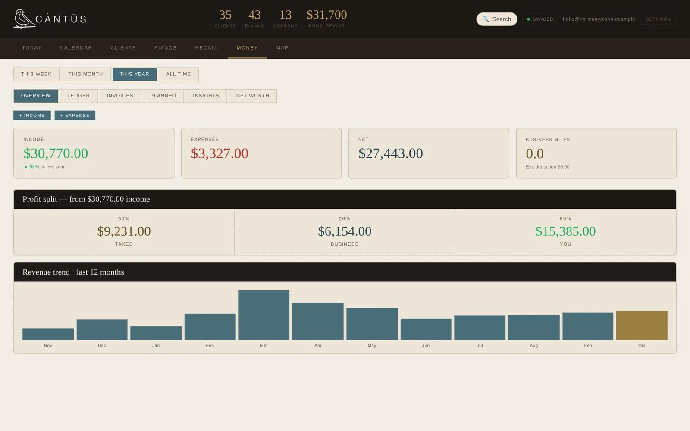Click the Mar revenue bar
Image resolution: width=690 pixels, height=431 pixels.
264,315
